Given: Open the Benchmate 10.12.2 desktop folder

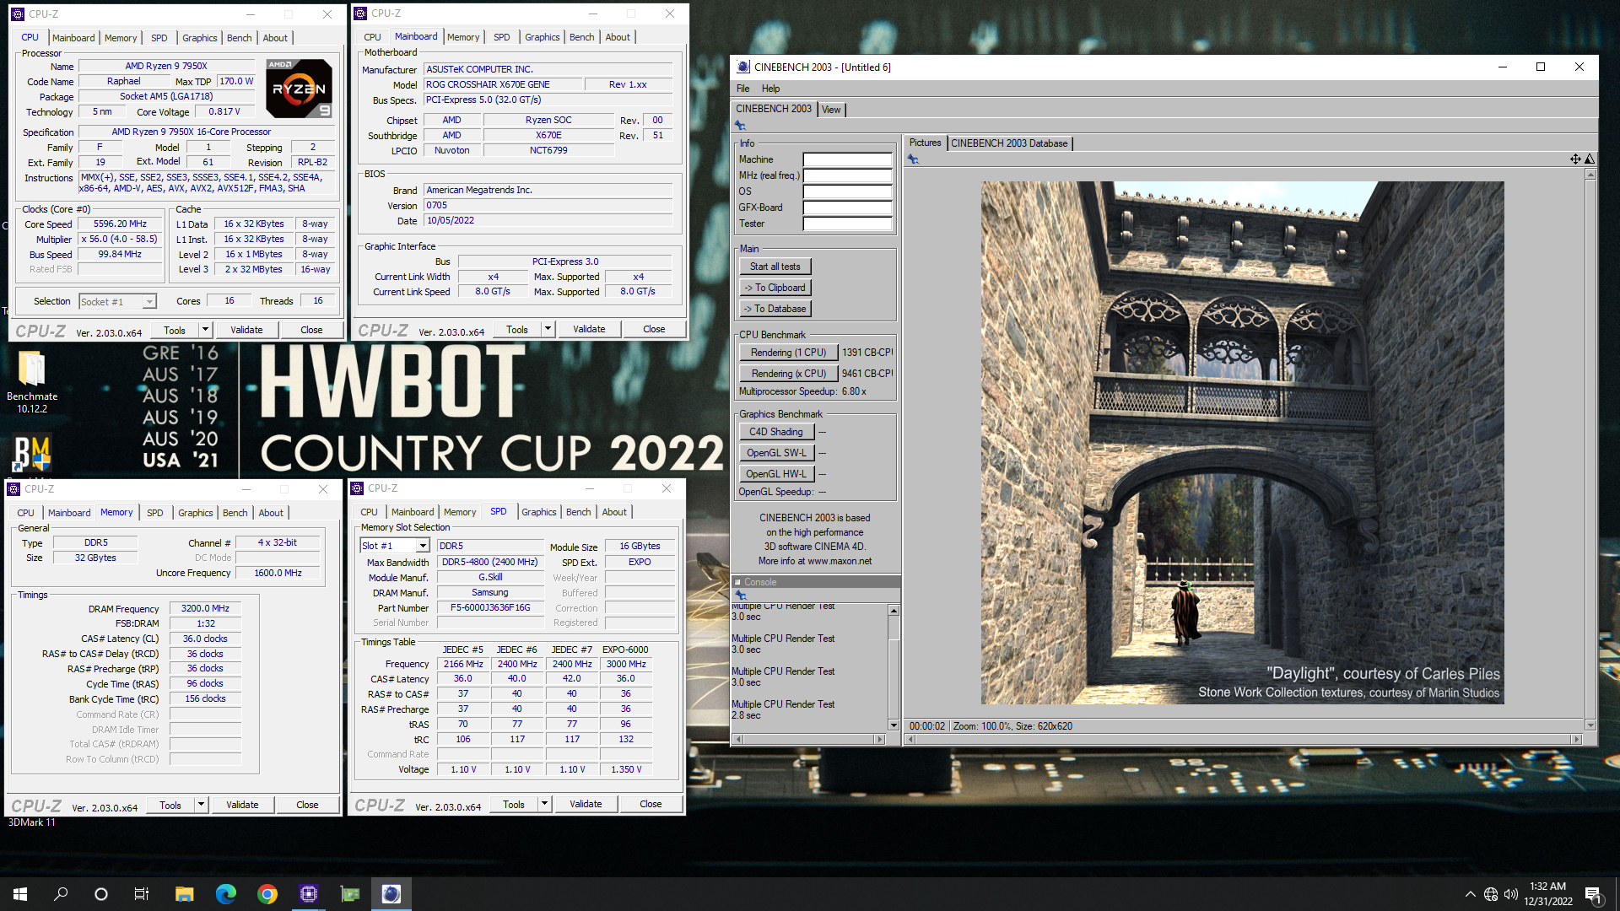Looking at the screenshot, I should (x=32, y=381).
